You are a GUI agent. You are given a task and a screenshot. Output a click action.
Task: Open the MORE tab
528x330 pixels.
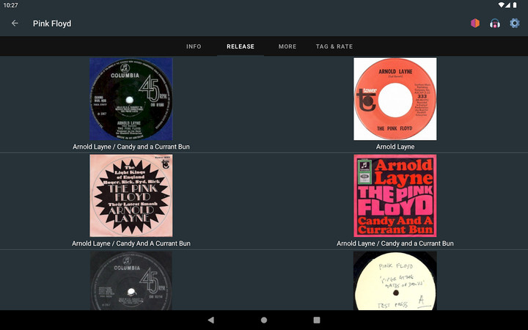287,46
